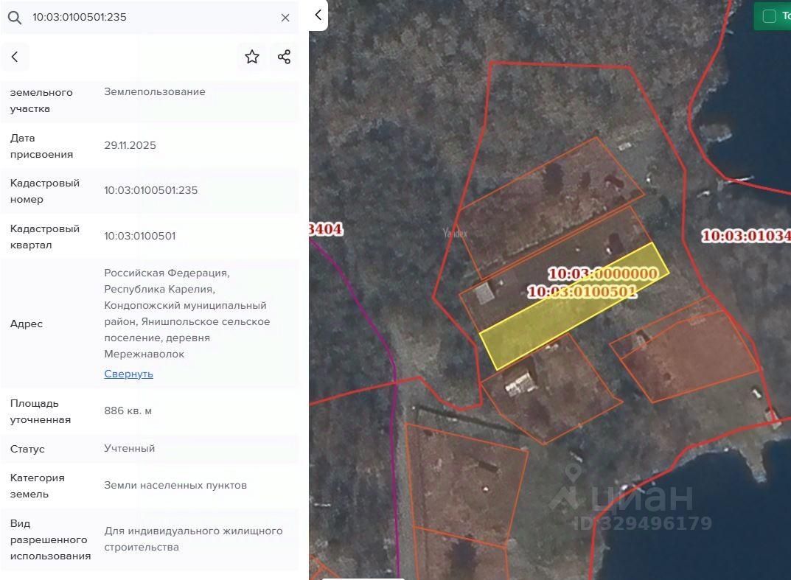Image resolution: width=791 pixels, height=580 pixels.
Task: Click the search magnifier icon
Action: click(15, 18)
